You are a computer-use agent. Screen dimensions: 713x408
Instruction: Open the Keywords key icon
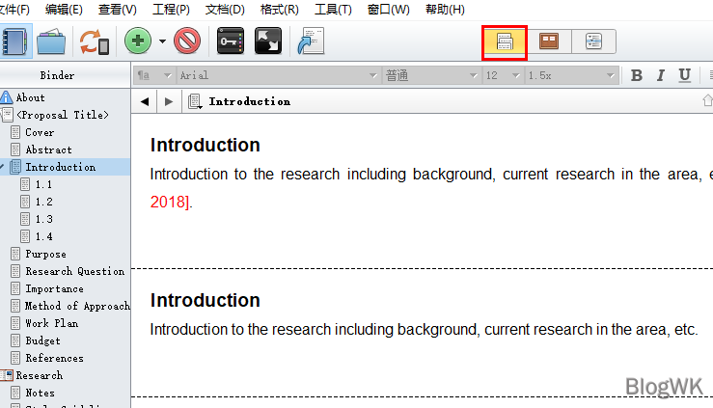point(231,41)
